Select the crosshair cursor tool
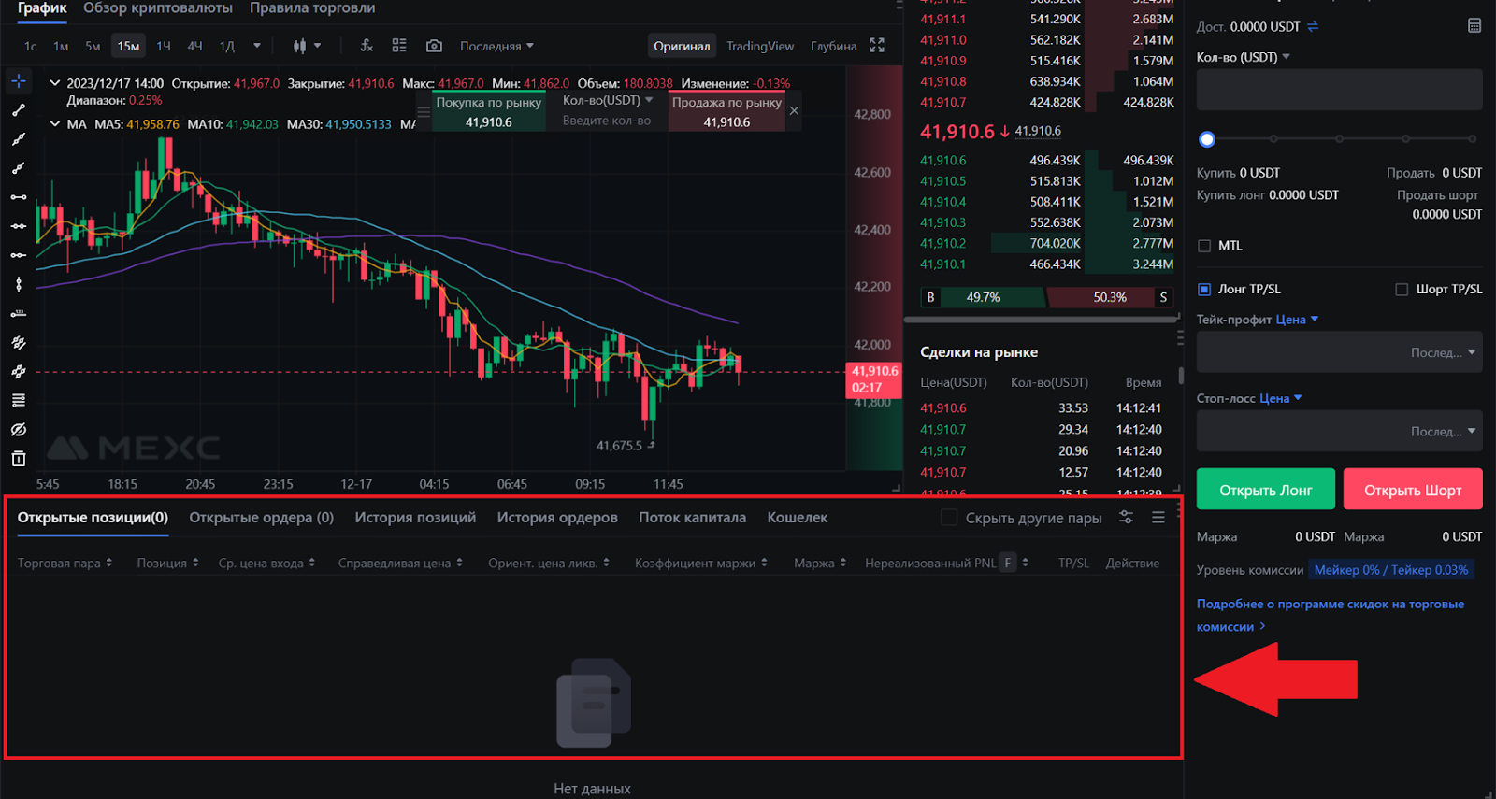Image resolution: width=1496 pixels, height=799 pixels. [x=19, y=81]
